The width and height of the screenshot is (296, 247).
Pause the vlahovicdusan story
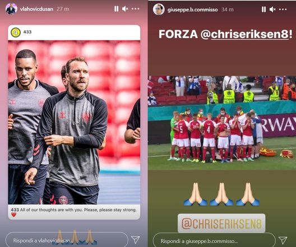116,9
